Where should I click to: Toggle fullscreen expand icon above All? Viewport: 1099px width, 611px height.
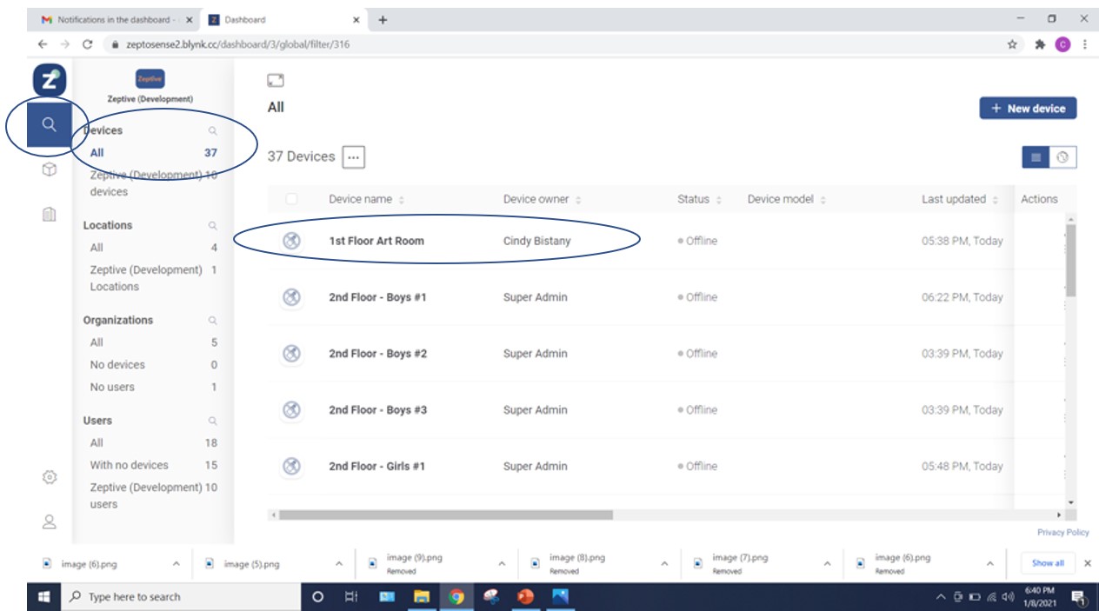coord(276,80)
